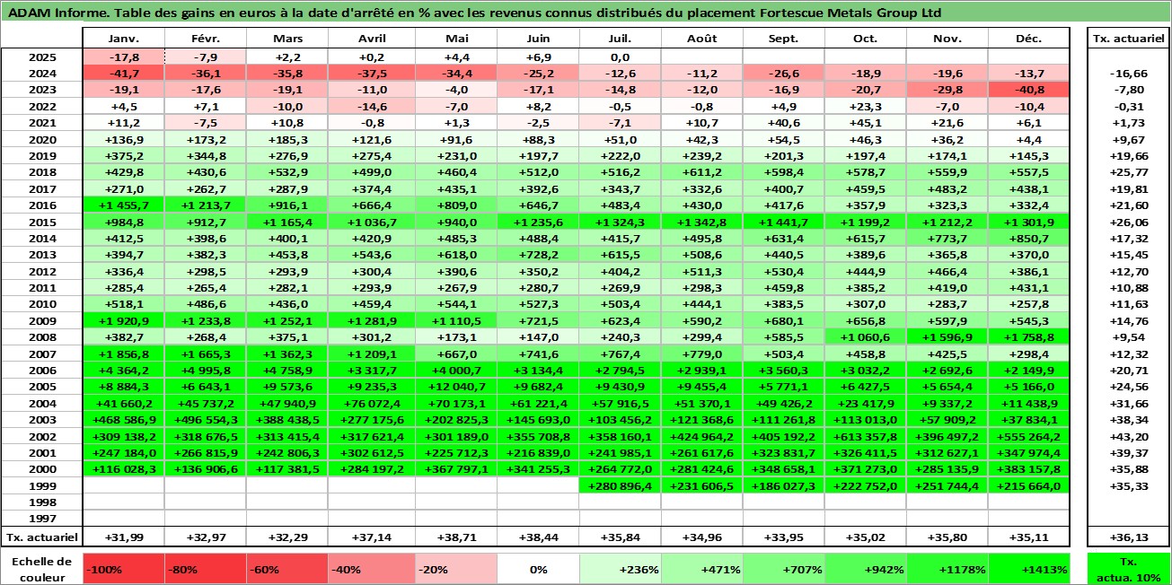Click the +1 455,7 cell for Janv. 2016
Image resolution: width=1172 pixels, height=585 pixels.
click(123, 205)
